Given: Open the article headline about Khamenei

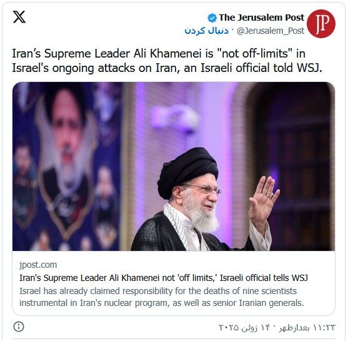Looking at the screenshot, I should tap(164, 278).
